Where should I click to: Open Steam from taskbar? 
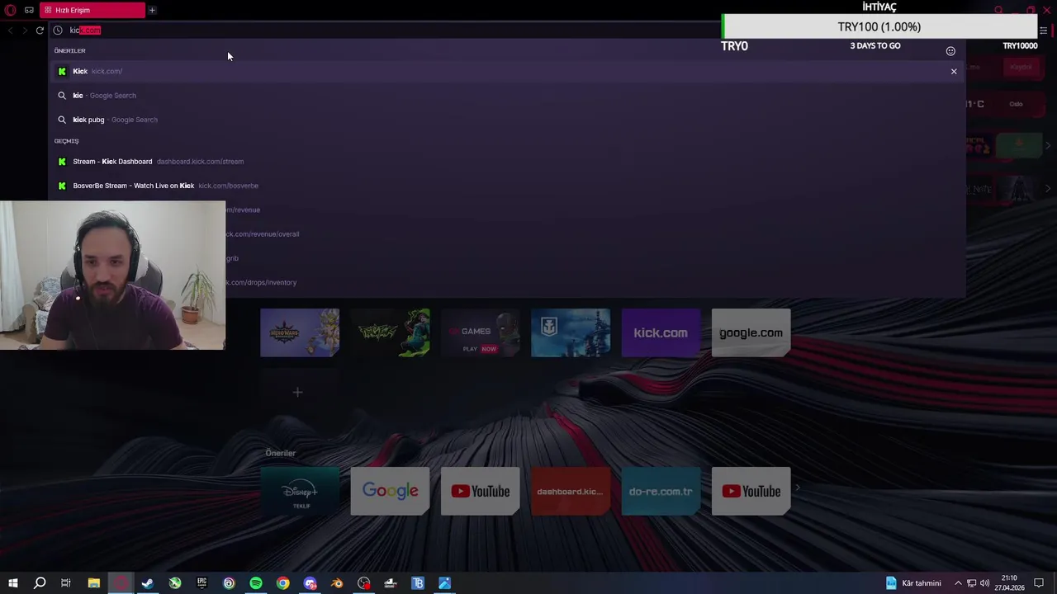148,583
